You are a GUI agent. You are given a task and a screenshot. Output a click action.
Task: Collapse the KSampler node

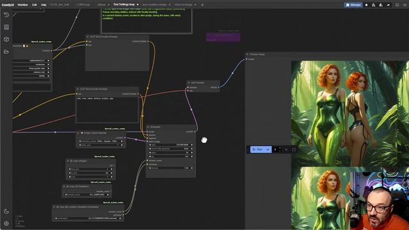click(148, 127)
